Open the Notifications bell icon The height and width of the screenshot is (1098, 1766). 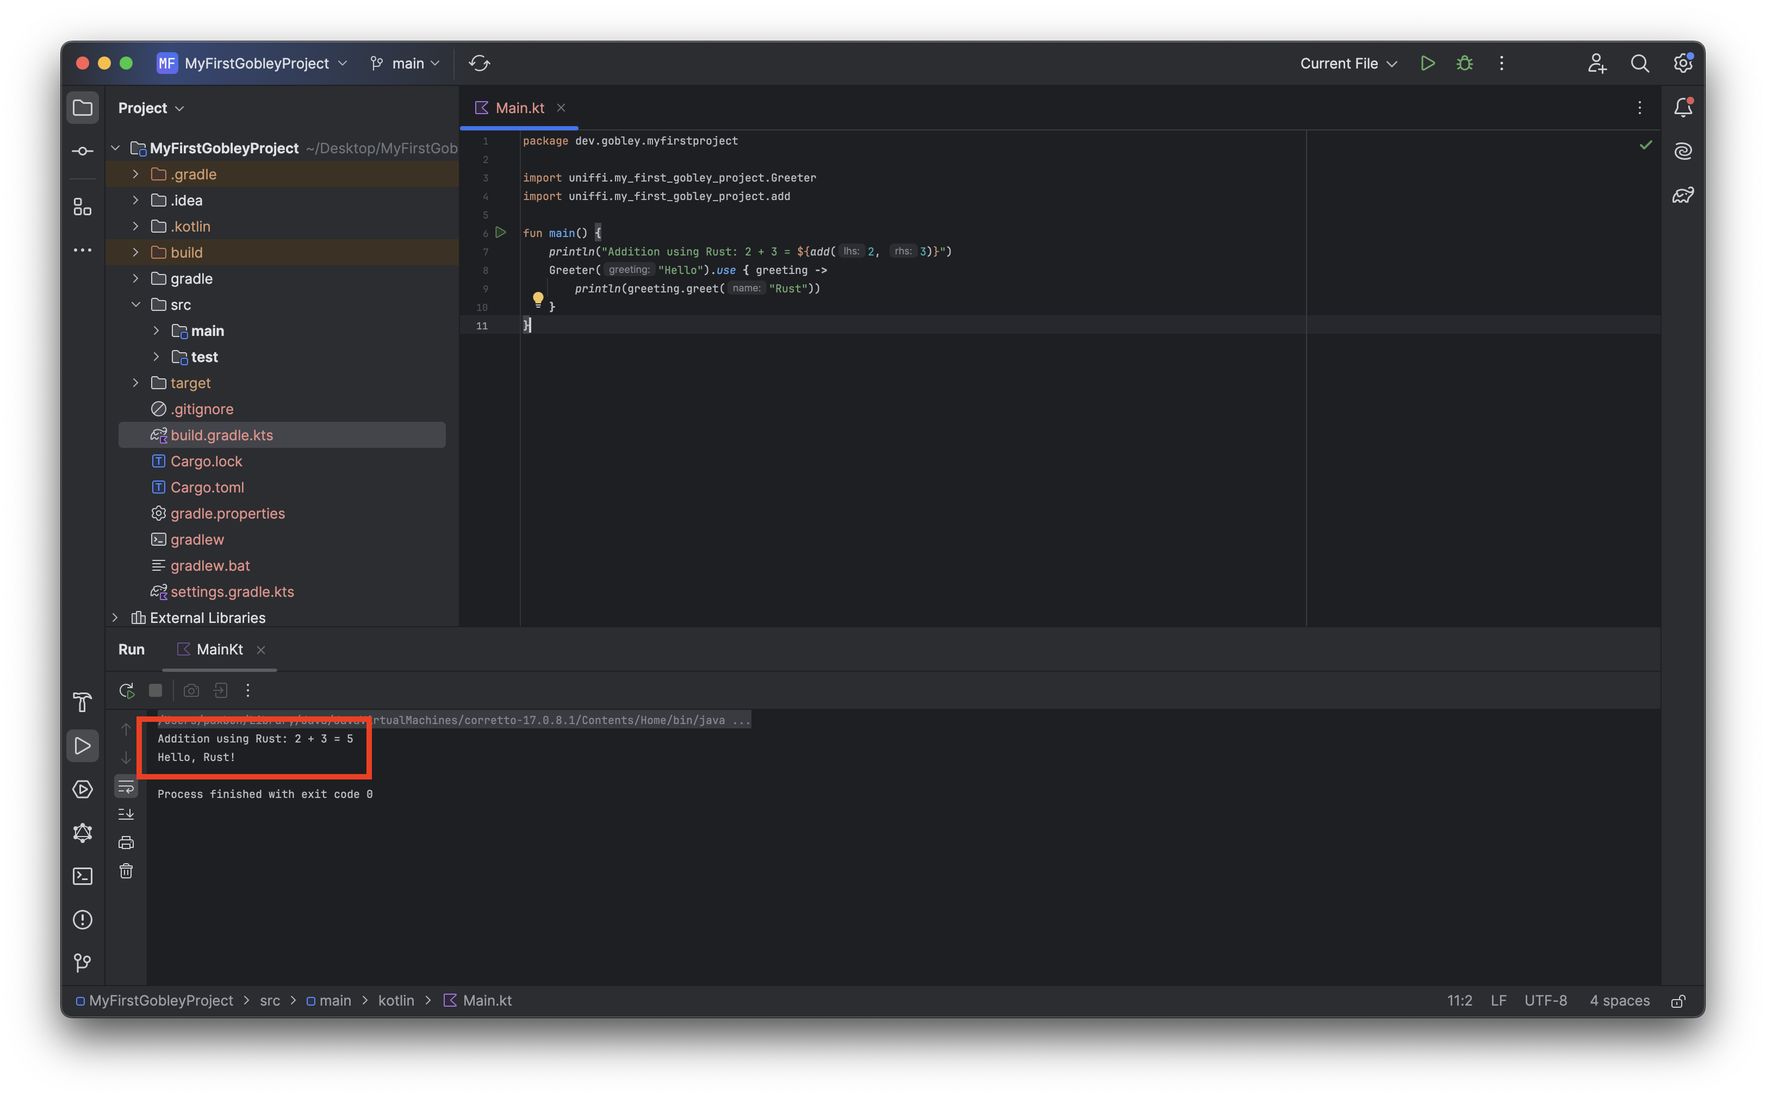(x=1683, y=108)
